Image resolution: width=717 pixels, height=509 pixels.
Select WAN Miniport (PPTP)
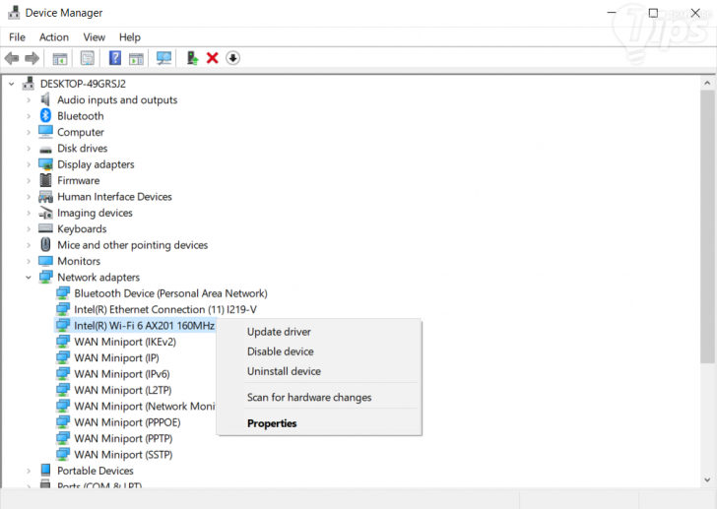(123, 438)
